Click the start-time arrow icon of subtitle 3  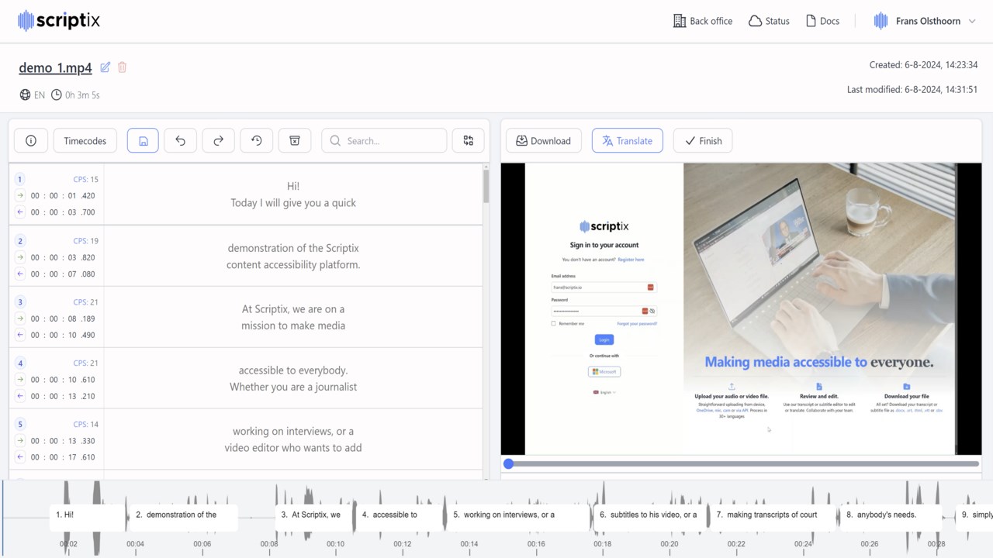[x=20, y=319]
